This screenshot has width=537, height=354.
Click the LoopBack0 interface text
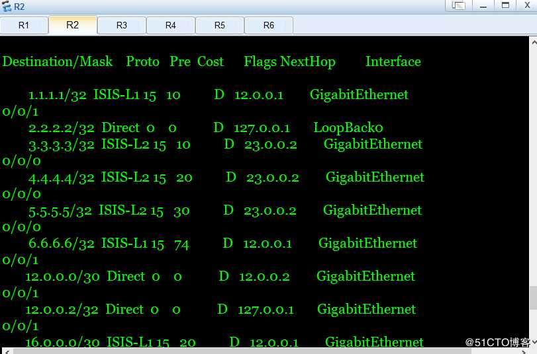(x=348, y=127)
